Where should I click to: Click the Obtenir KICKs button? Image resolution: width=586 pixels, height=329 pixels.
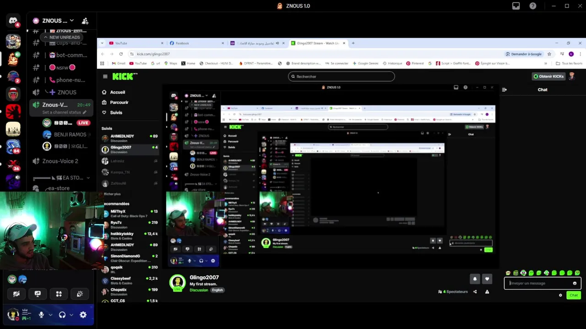tap(548, 76)
